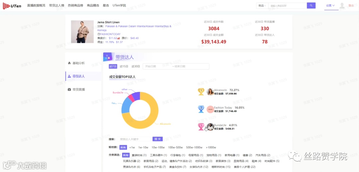The width and height of the screenshot is (359, 172).
Task: Open 带货达人榜 in the top navigation
Action: tap(57, 6)
